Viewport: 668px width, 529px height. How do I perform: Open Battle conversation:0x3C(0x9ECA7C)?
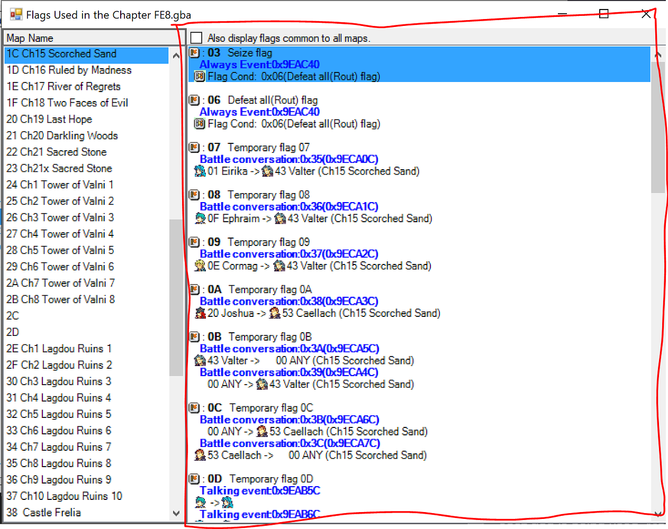(289, 443)
